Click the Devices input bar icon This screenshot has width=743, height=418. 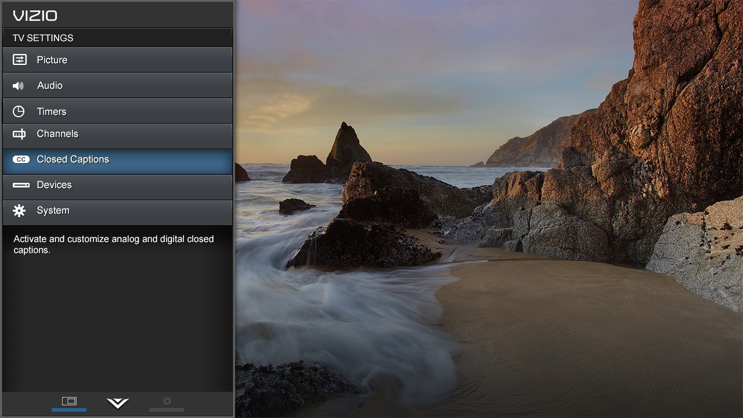(21, 185)
